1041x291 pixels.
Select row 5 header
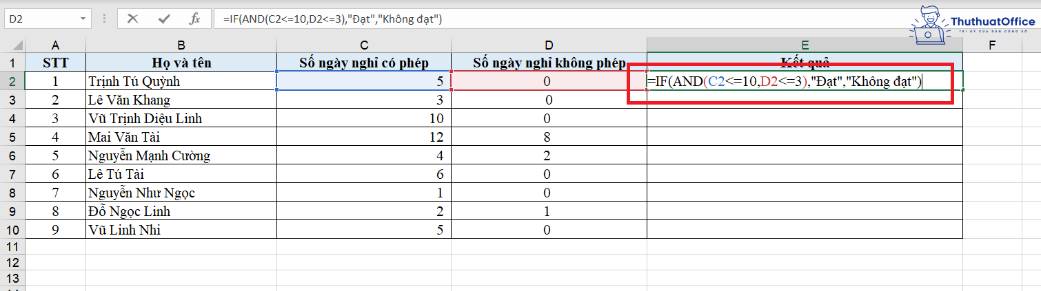tap(12, 137)
